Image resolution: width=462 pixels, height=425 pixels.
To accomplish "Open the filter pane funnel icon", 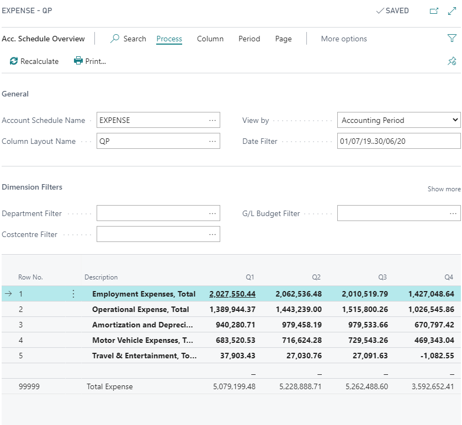I will (452, 39).
